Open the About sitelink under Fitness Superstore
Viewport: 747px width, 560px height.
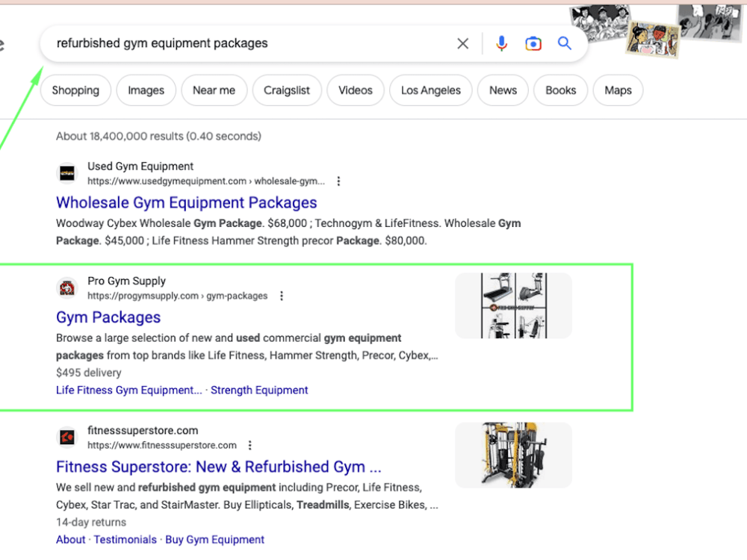click(x=70, y=540)
